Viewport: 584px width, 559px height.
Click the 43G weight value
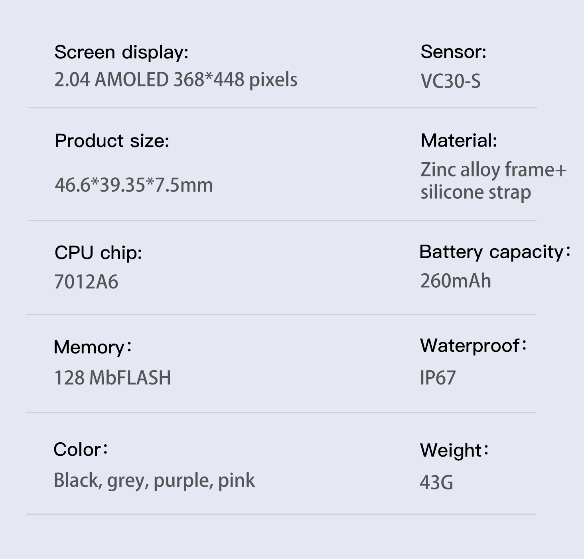436,483
